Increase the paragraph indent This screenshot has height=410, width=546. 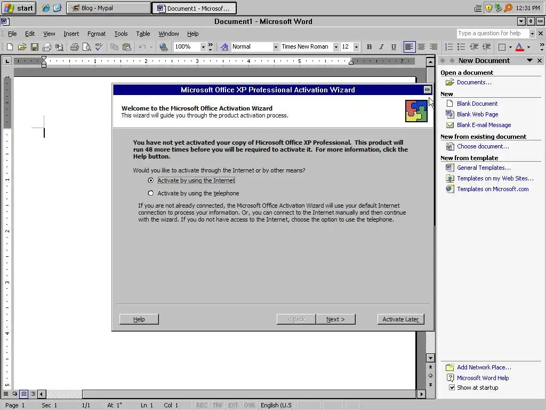pyautogui.click(x=486, y=47)
